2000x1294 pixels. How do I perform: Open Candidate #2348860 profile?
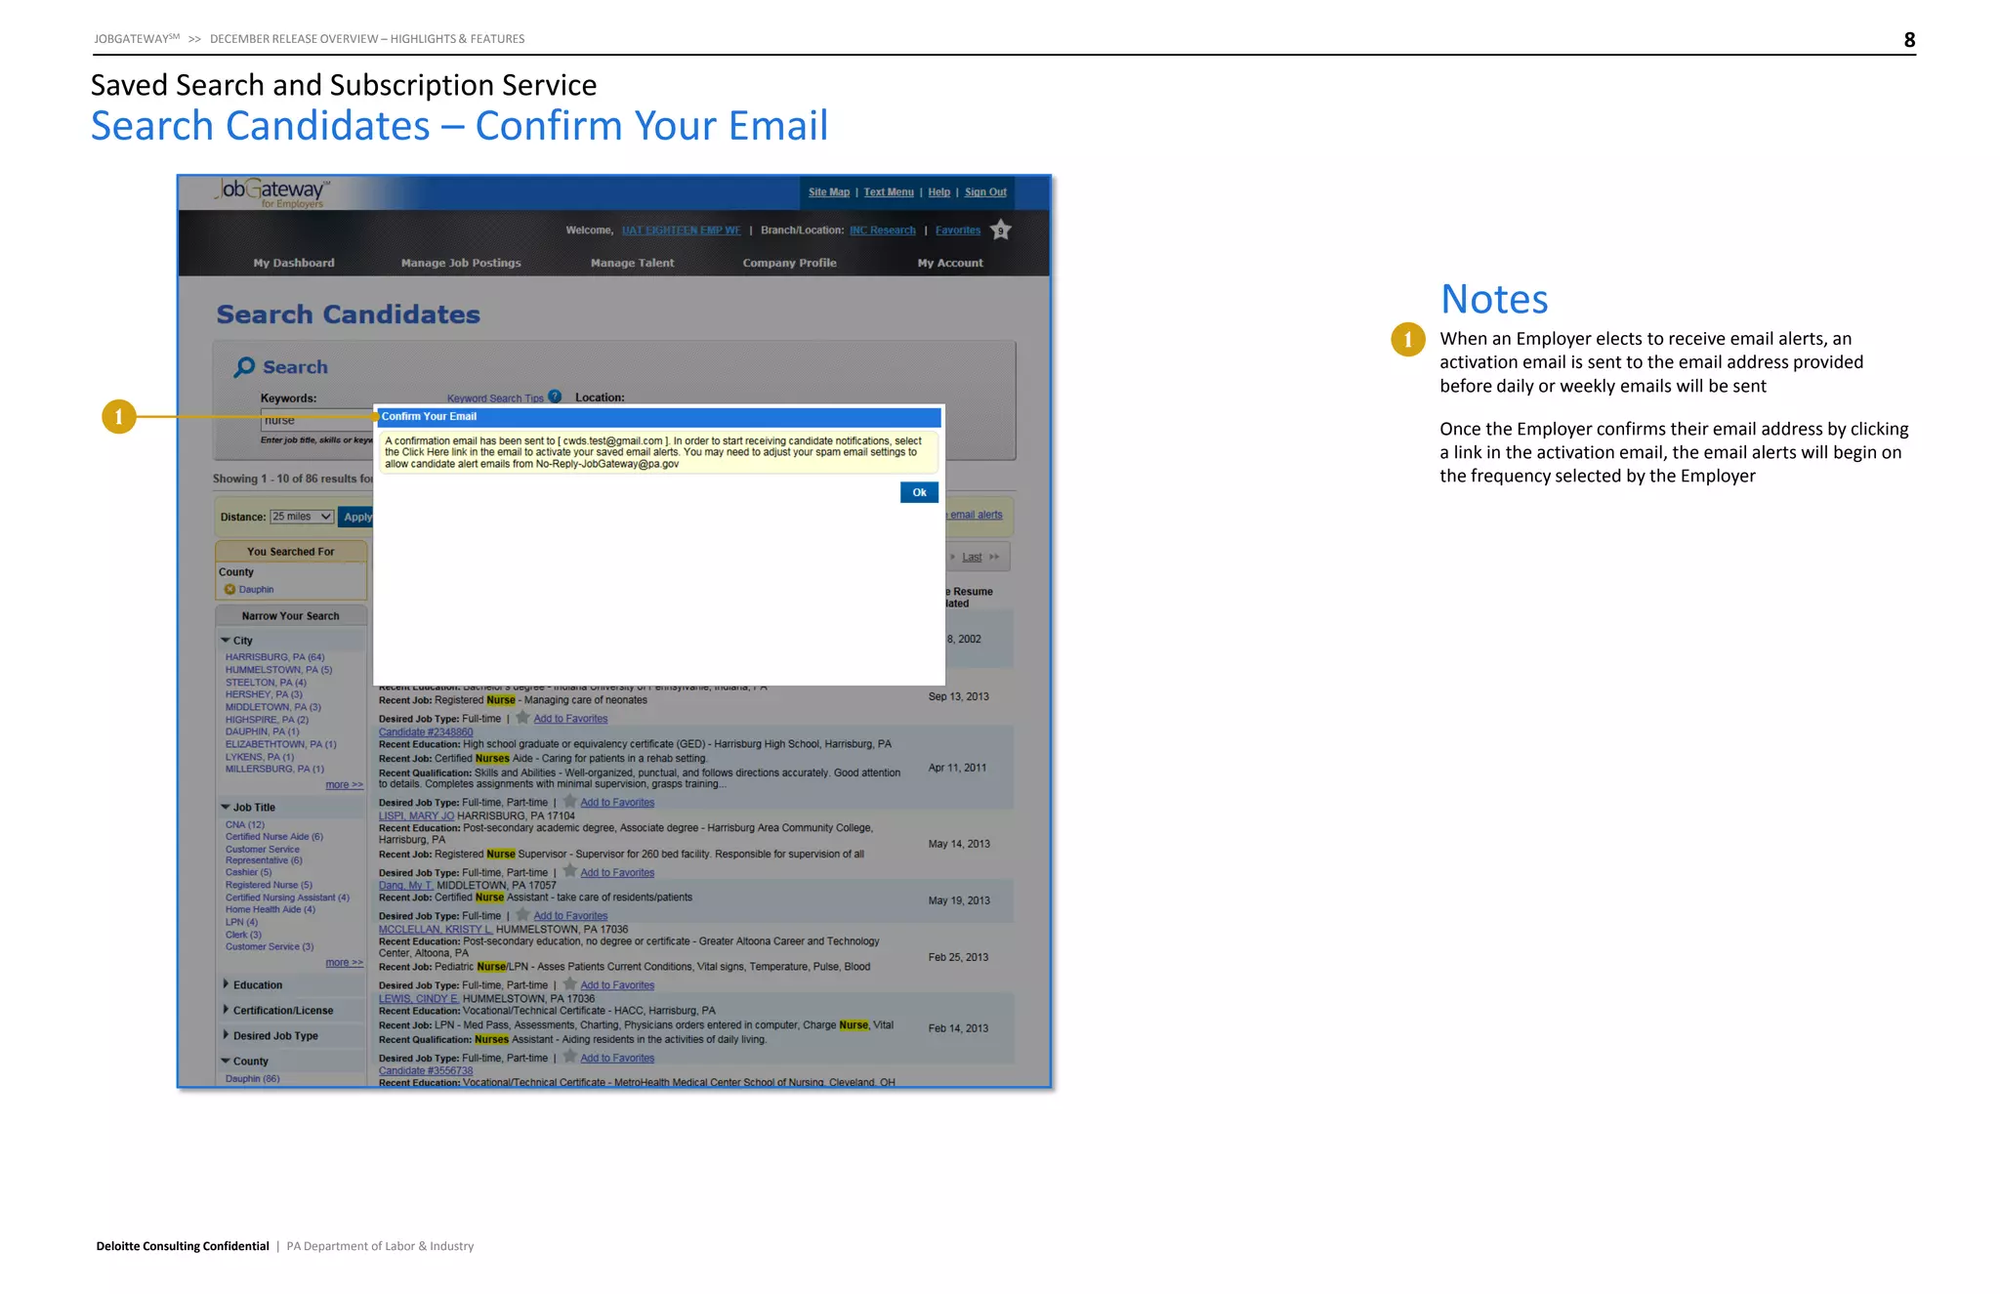[x=426, y=732]
